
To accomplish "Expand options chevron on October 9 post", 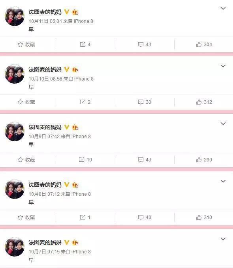I will pyautogui.click(x=223, y=124).
